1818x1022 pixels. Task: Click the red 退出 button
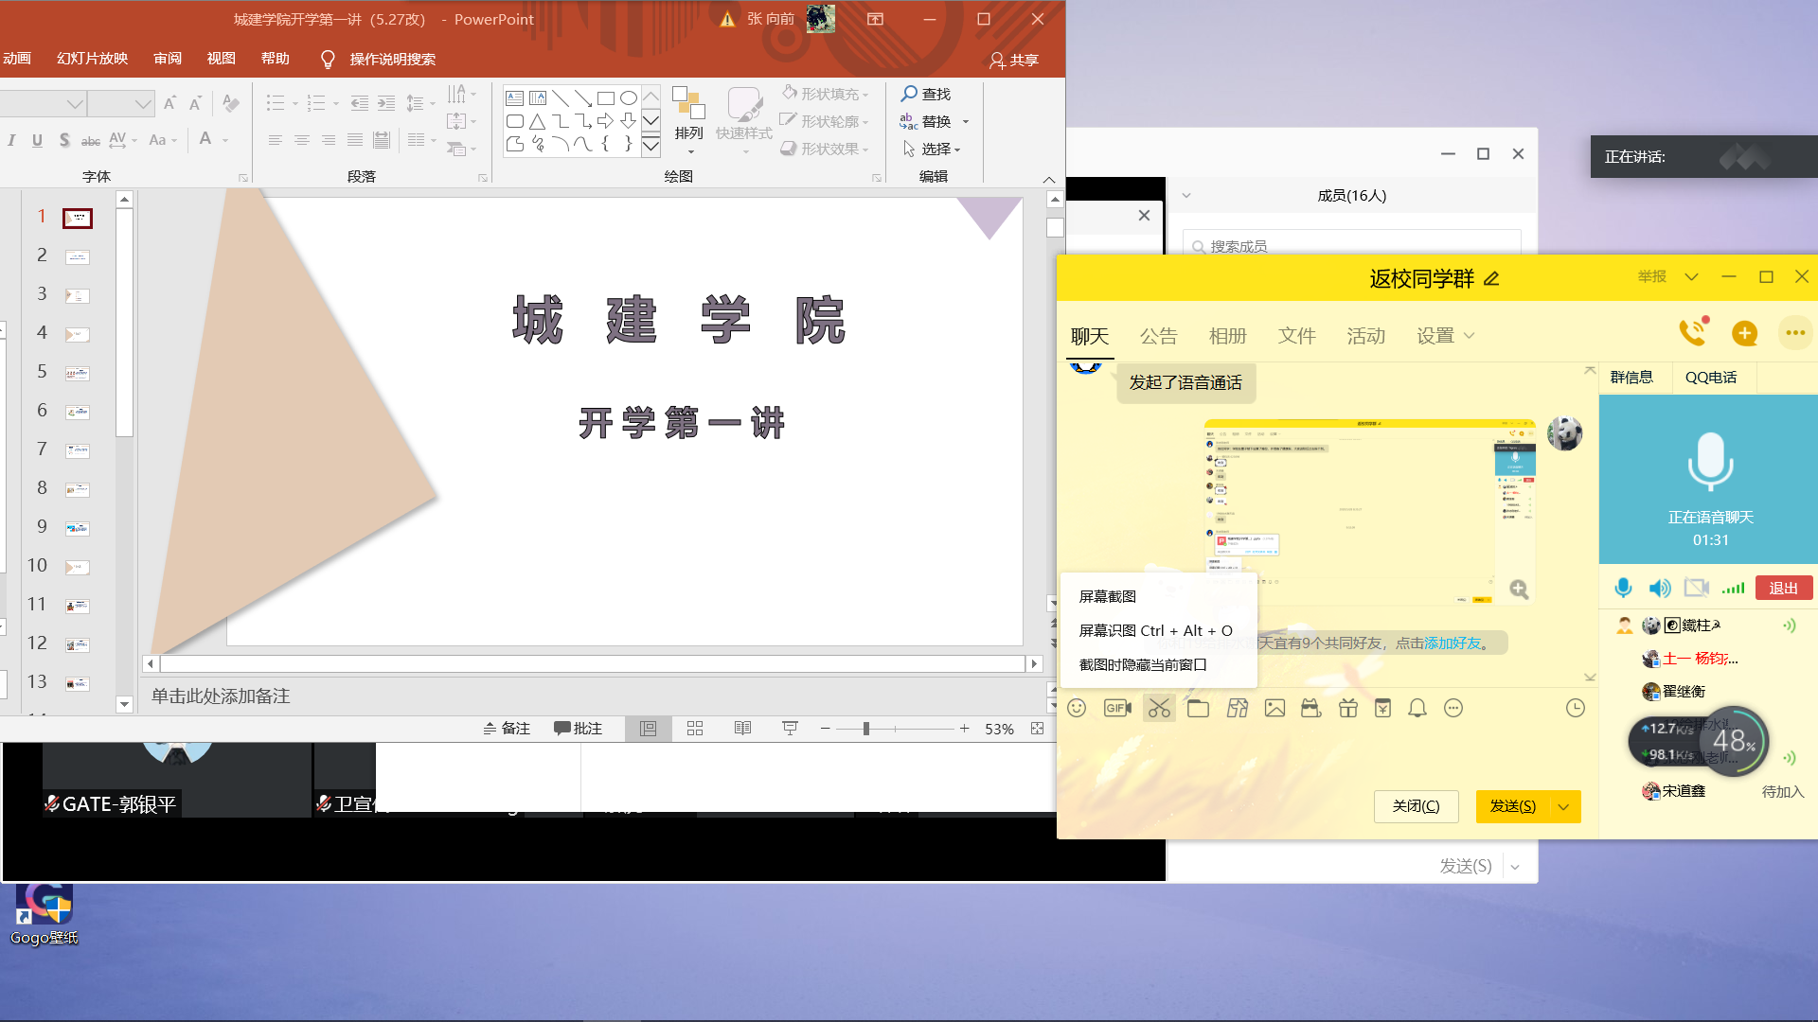(1783, 588)
